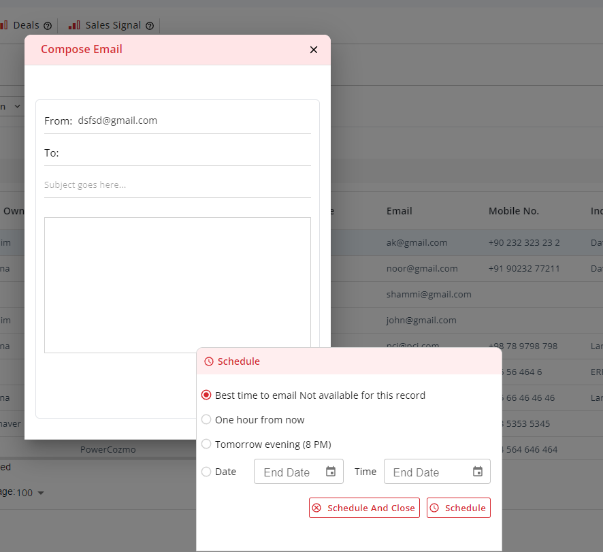Click the Sales Signal help question mark icon
Image resolution: width=603 pixels, height=552 pixels.
(150, 26)
